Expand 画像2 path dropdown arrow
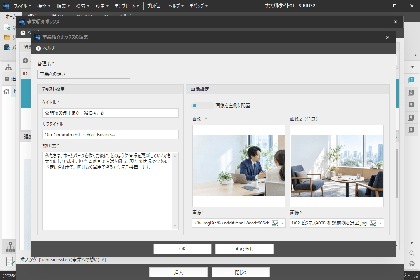 coord(380,223)
